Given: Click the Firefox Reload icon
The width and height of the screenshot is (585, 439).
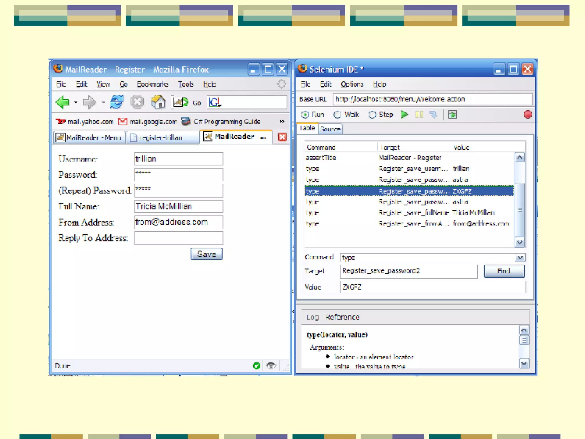Looking at the screenshot, I should point(117,102).
